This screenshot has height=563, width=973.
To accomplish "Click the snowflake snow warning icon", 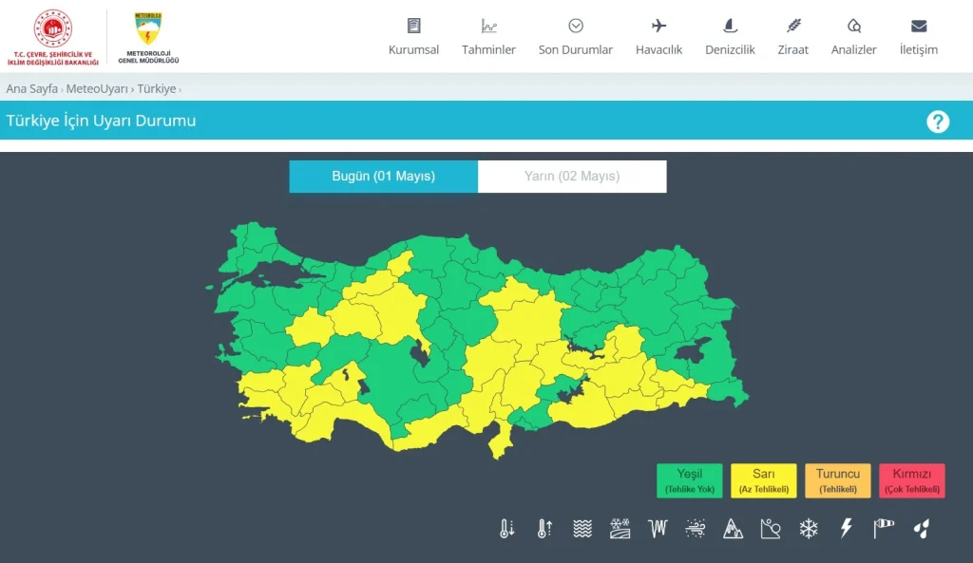I will point(809,529).
